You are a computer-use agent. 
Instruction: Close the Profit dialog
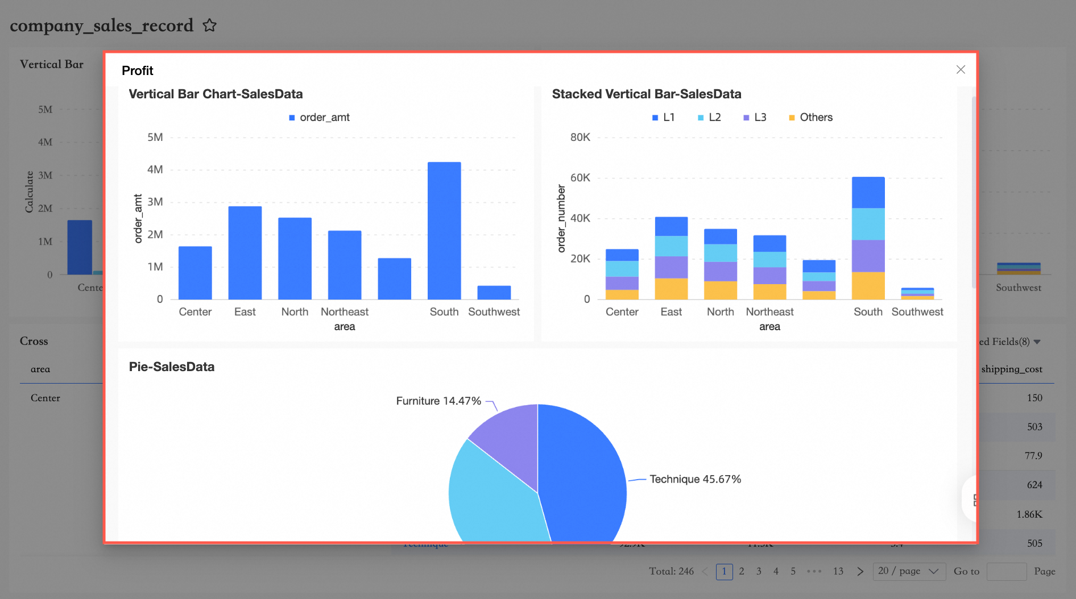tap(961, 69)
